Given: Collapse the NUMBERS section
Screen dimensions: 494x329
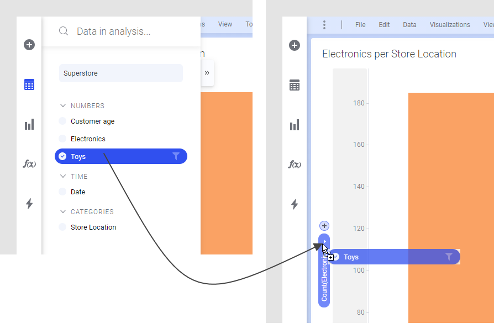Looking at the screenshot, I should (62, 106).
